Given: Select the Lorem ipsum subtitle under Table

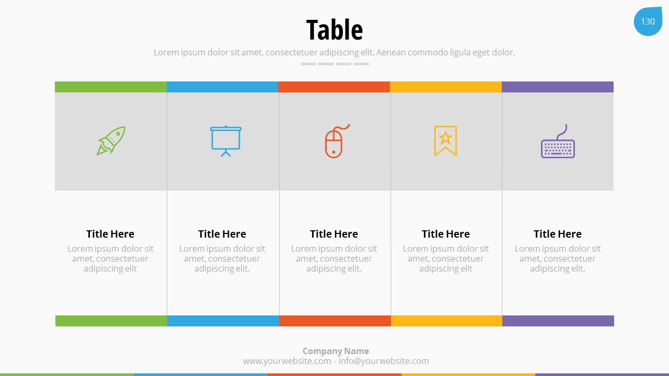Looking at the screenshot, I should coord(334,52).
